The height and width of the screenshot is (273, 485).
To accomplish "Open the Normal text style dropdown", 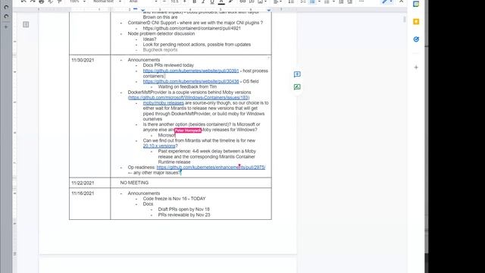I will click(x=107, y=2).
